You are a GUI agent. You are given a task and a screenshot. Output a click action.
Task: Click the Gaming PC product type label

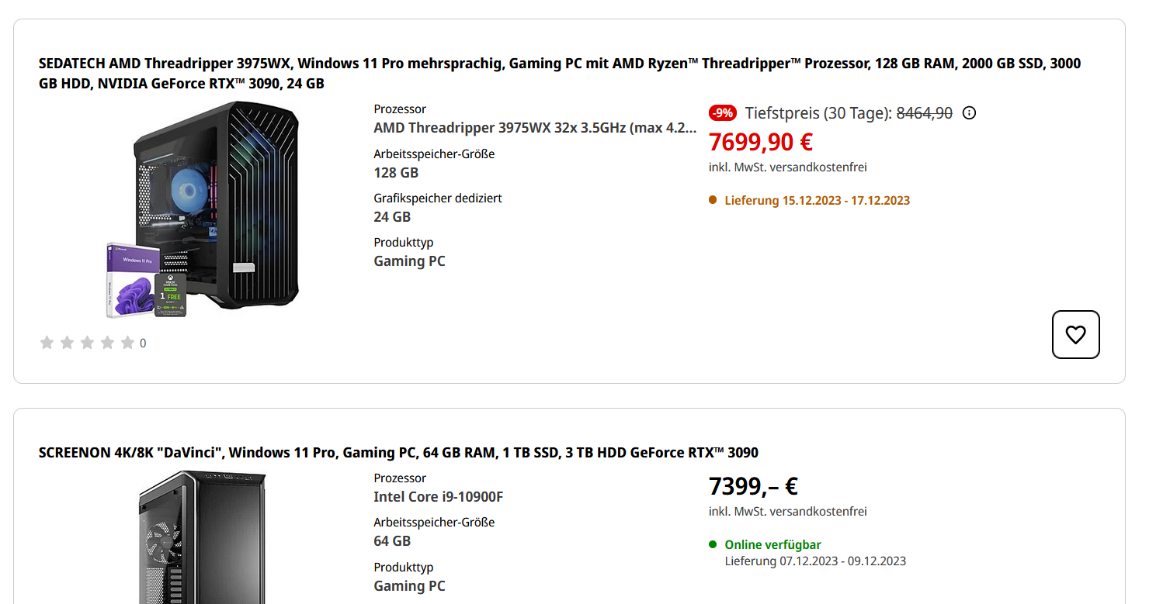[x=409, y=261]
